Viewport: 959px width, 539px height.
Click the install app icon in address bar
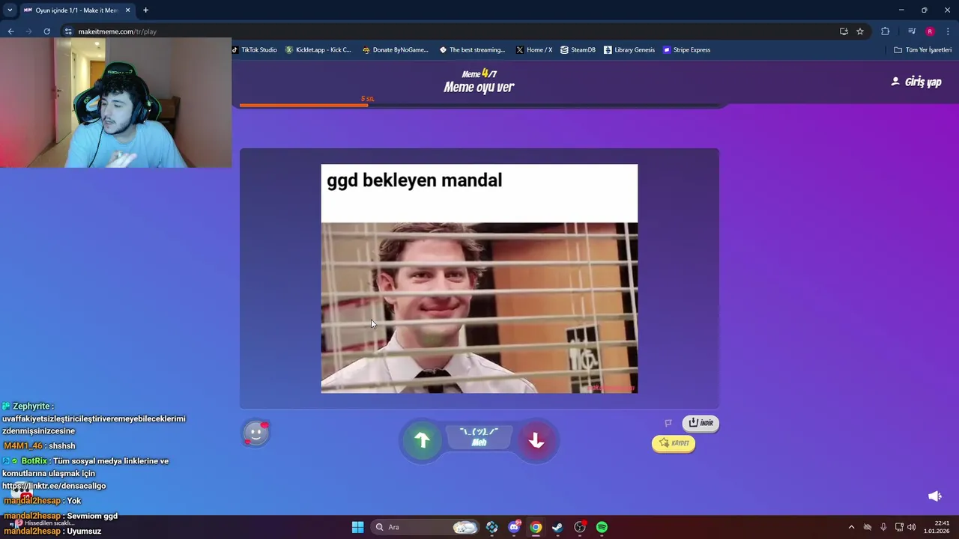point(844,31)
